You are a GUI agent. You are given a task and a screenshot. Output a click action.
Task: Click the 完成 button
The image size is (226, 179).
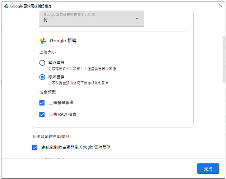[208, 168]
